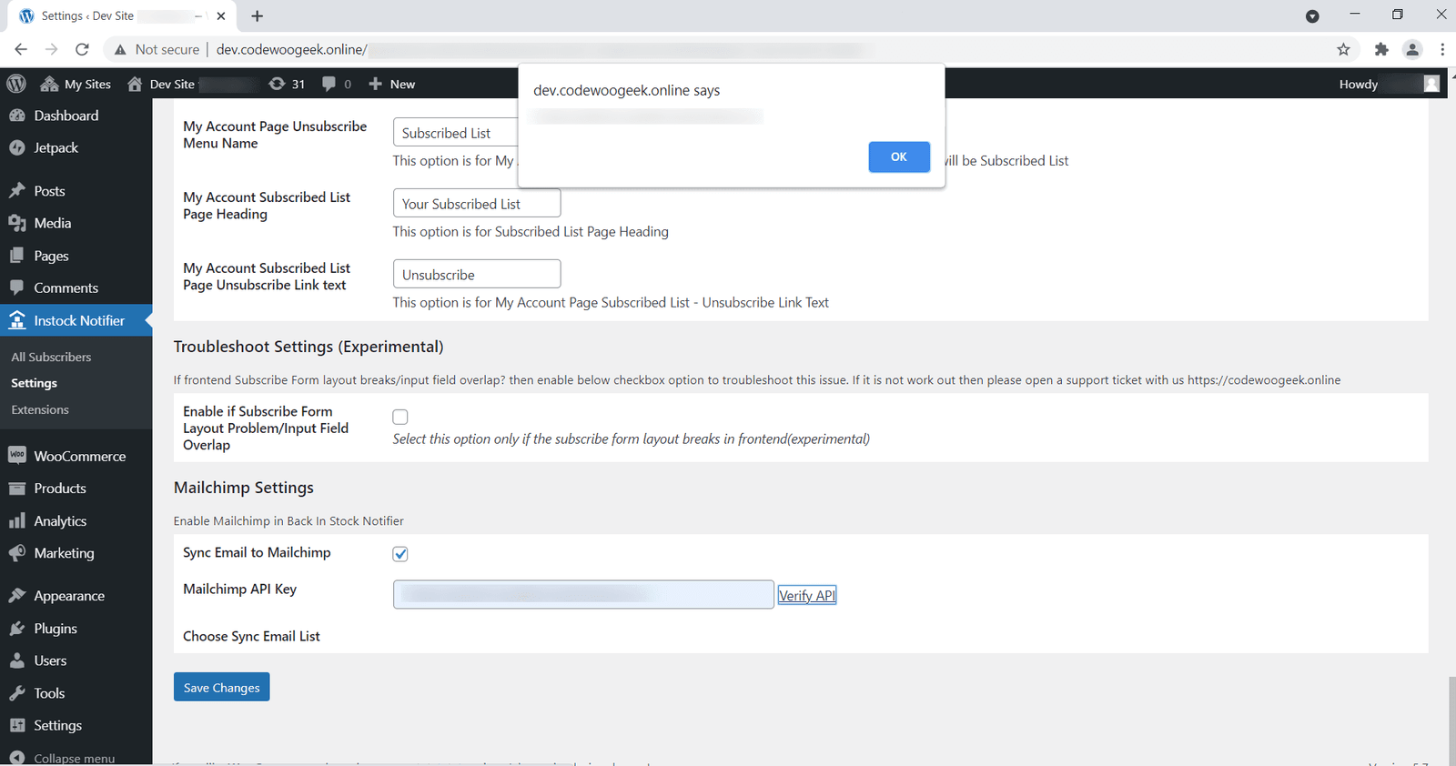
Task: Click the Media sidebar icon
Action: click(x=16, y=223)
